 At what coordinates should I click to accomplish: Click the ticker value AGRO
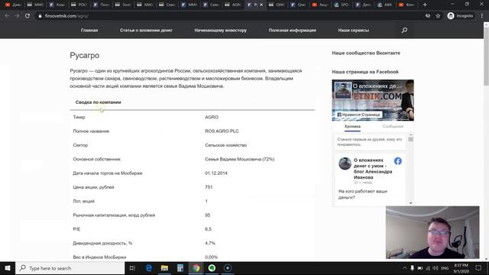tap(212, 117)
